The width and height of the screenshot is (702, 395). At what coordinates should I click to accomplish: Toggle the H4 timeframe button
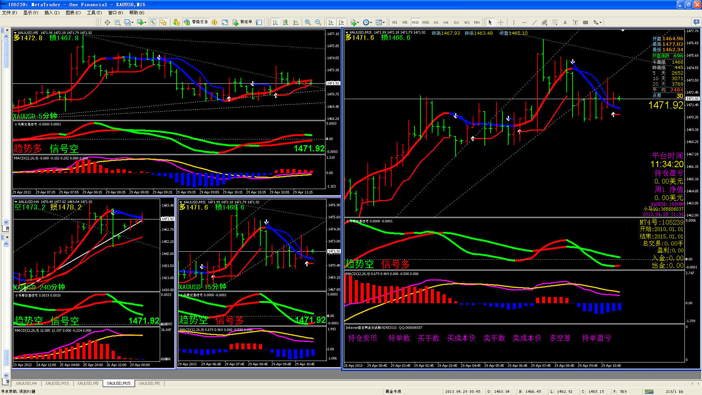[446, 22]
